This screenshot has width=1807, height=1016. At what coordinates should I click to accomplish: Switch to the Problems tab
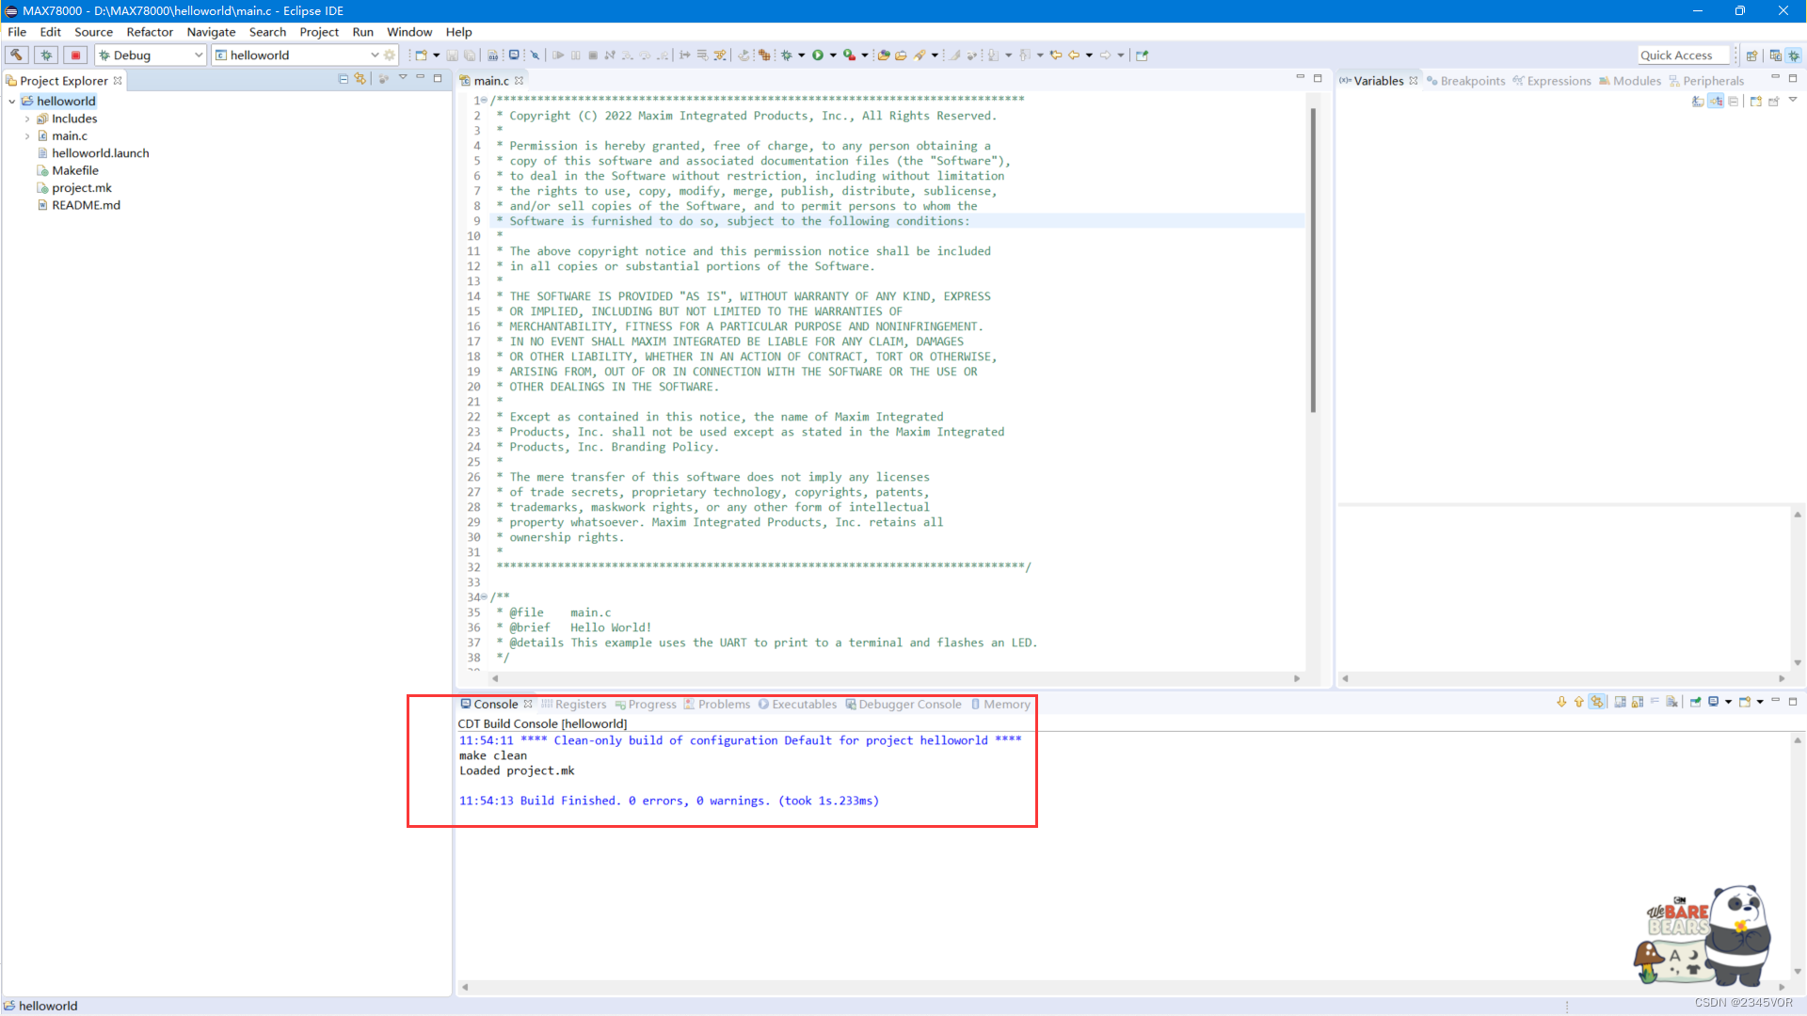717,705
